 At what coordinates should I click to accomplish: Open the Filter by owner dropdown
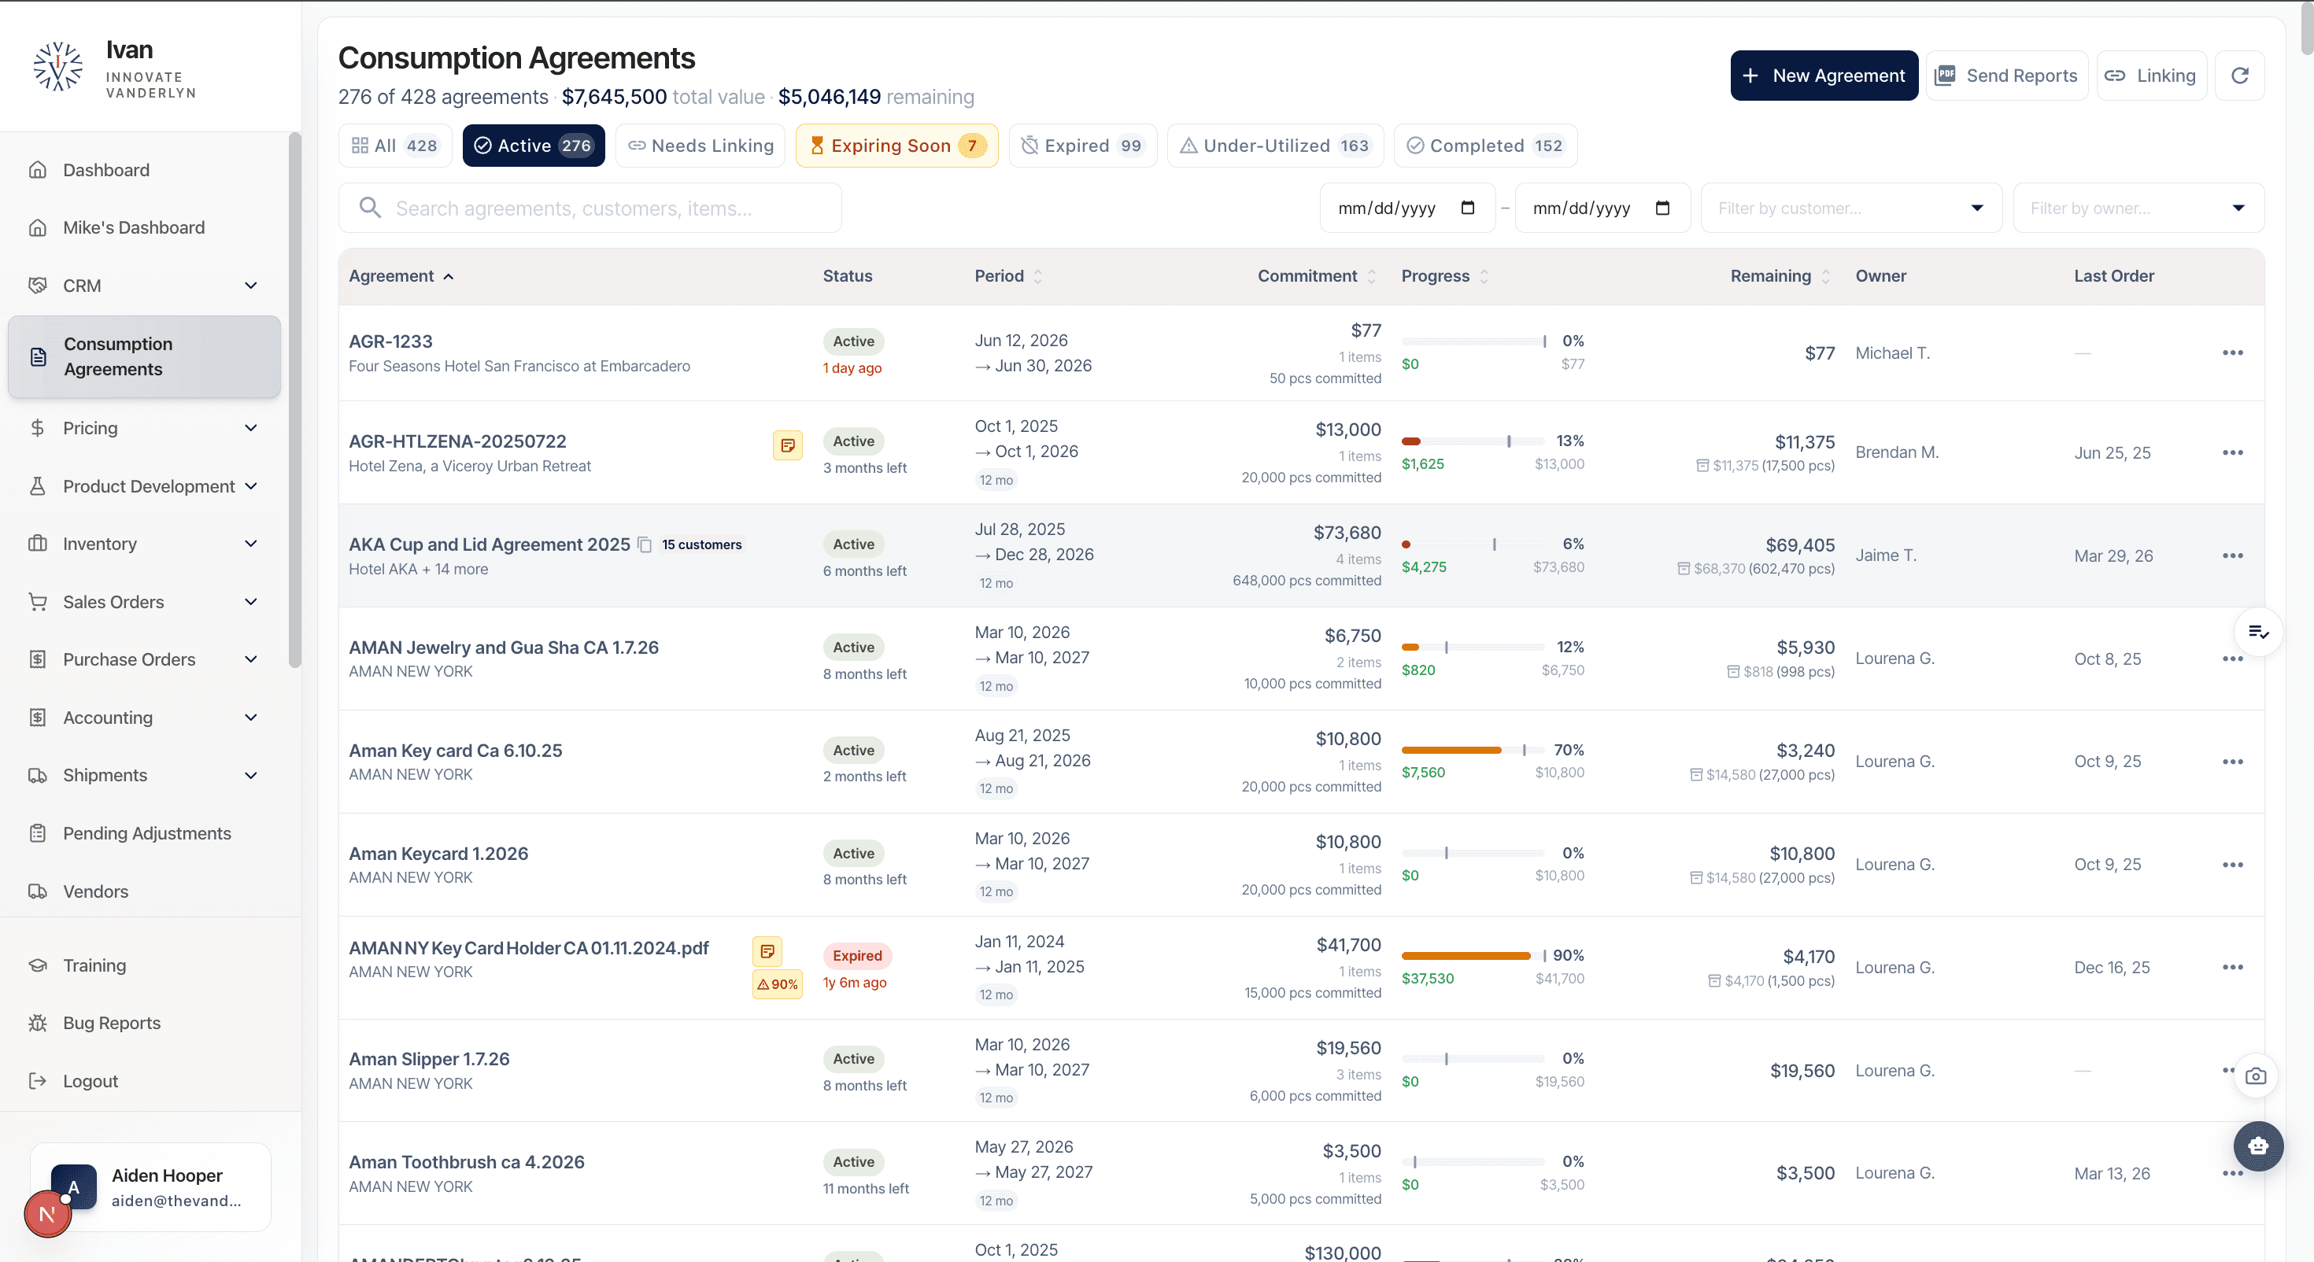[2138, 208]
